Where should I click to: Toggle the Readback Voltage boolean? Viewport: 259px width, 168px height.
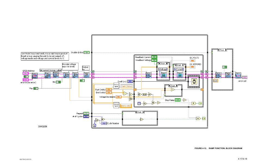(154, 60)
